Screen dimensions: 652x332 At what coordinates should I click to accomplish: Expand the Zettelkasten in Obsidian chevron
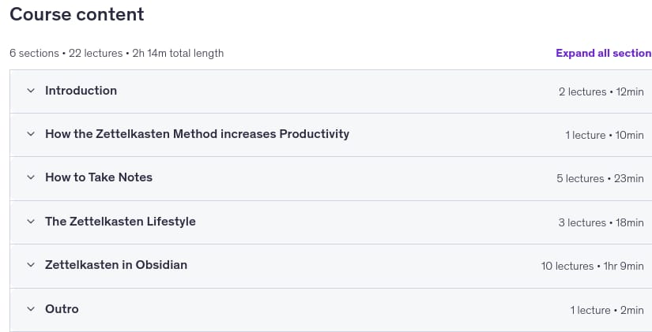(x=31, y=265)
